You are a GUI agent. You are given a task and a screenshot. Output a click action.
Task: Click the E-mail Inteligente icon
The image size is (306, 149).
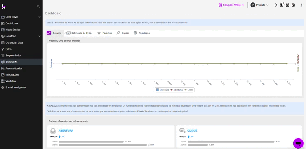click(2, 88)
